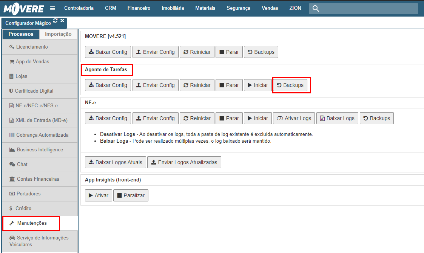The width and height of the screenshot is (424, 253).
Task: Toggle Ativar Logs for NF-e
Action: [x=294, y=119]
